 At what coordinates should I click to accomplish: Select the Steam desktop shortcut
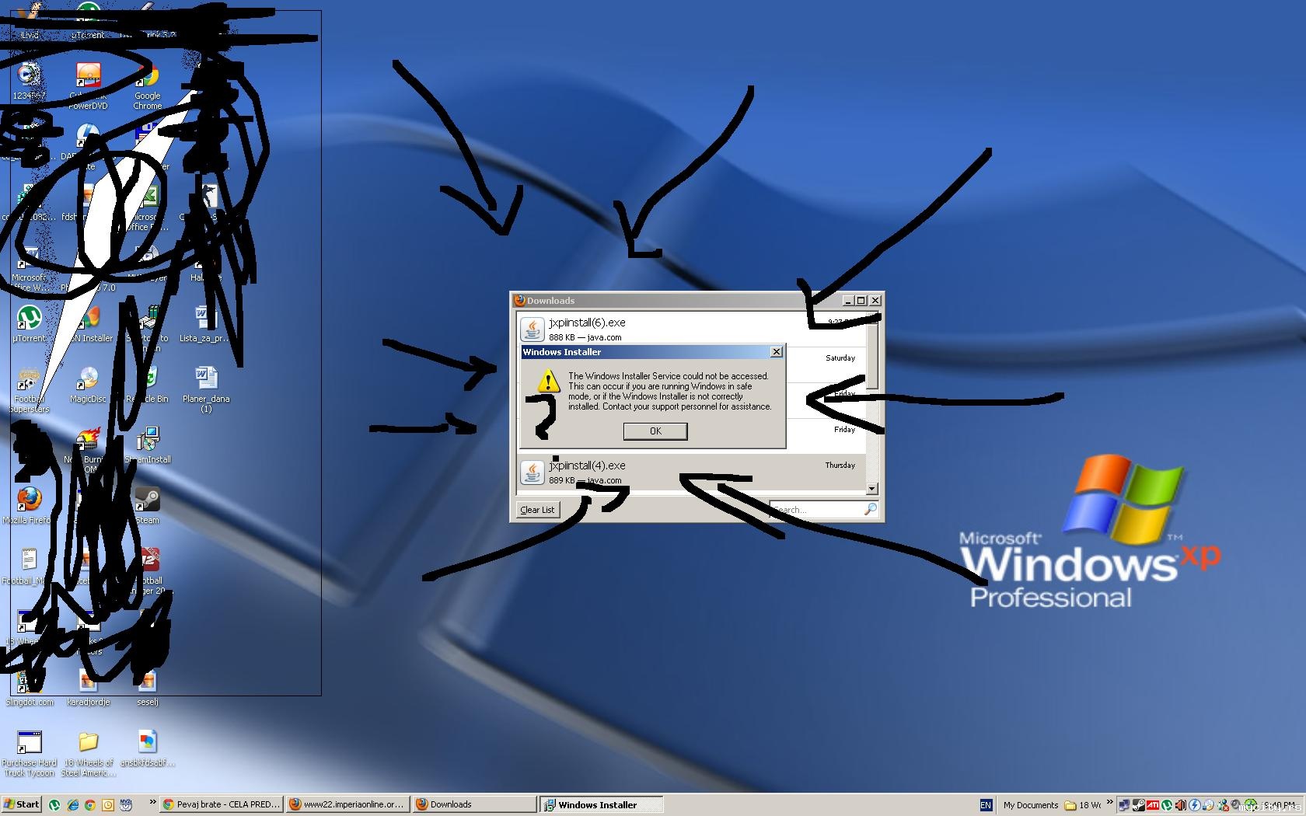click(147, 506)
